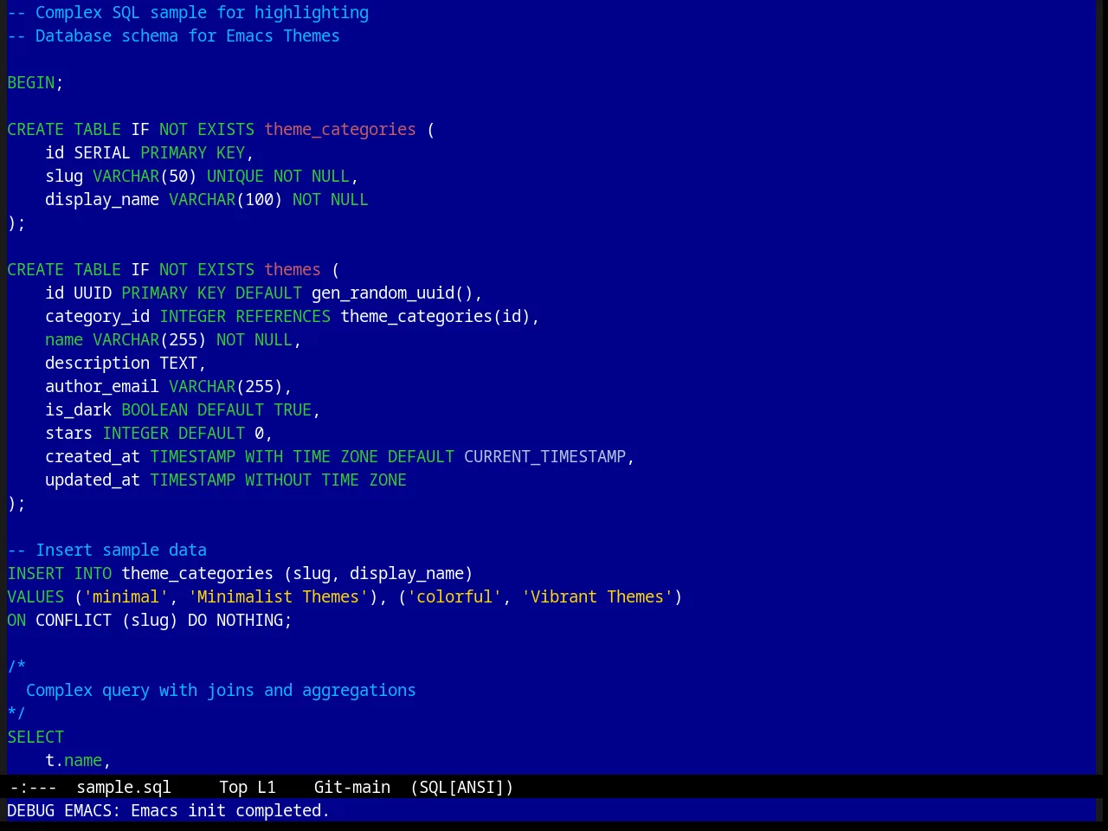This screenshot has width=1108, height=831.
Task: Click the SELECT keyword
Action: click(35, 738)
